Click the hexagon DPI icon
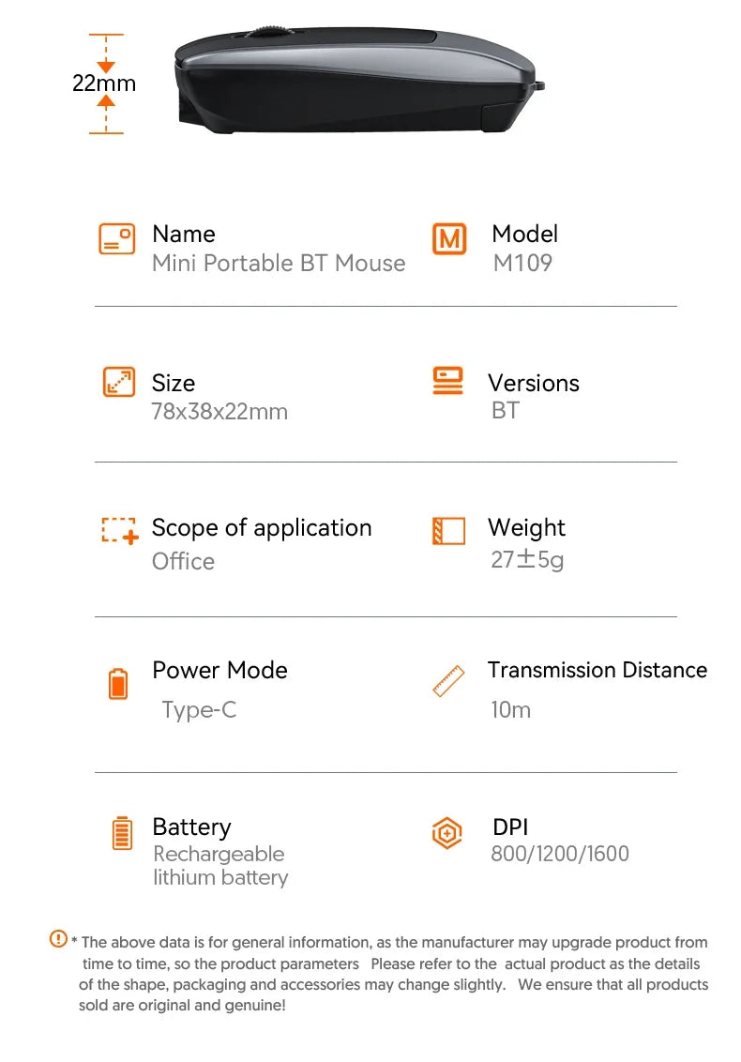The width and height of the screenshot is (741, 1062). [447, 833]
